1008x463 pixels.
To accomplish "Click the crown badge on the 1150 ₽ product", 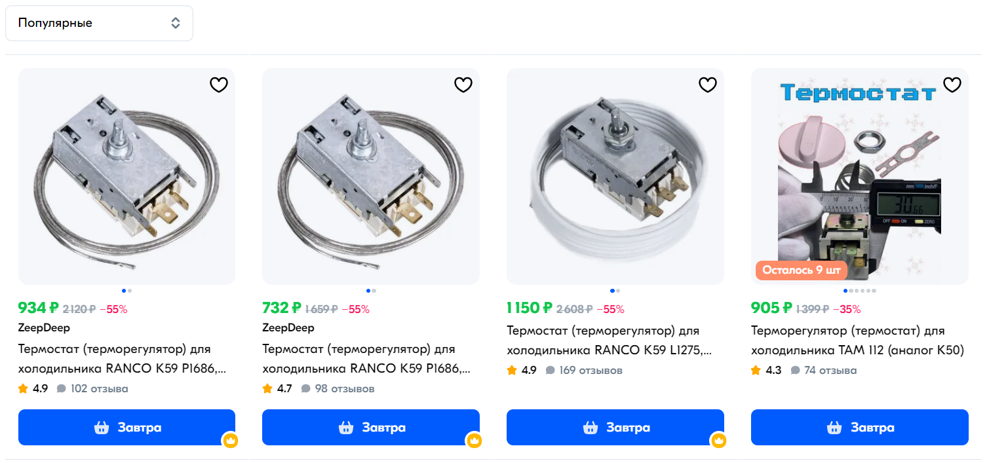I will pyautogui.click(x=719, y=440).
